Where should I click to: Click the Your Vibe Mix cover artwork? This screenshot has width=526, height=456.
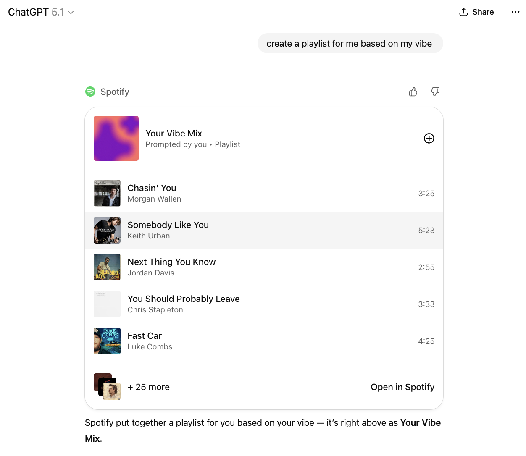point(116,138)
